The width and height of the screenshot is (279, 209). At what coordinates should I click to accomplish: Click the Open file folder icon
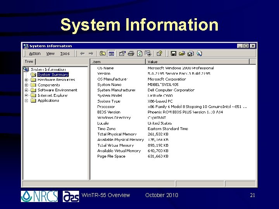(182, 53)
